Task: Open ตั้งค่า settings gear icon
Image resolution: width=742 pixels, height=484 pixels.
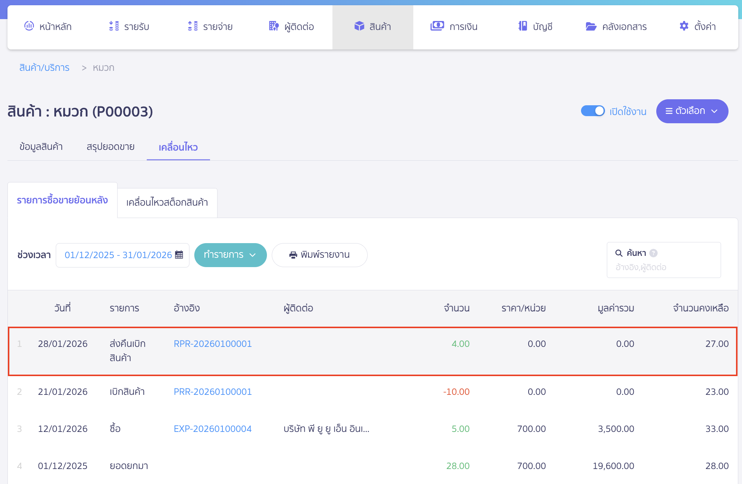Action: [x=684, y=26]
